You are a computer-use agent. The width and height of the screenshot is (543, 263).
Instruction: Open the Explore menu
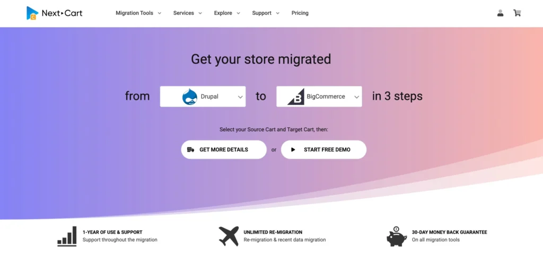pyautogui.click(x=223, y=13)
